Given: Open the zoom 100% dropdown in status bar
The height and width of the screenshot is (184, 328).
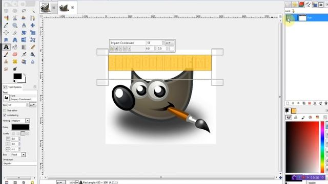Looking at the screenshot, I should point(77,182).
